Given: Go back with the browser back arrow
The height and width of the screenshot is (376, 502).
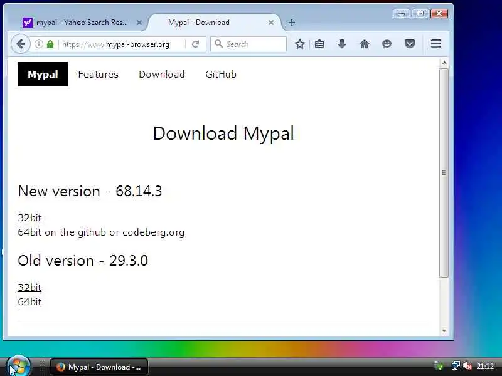Looking at the screenshot, I should click(x=21, y=44).
